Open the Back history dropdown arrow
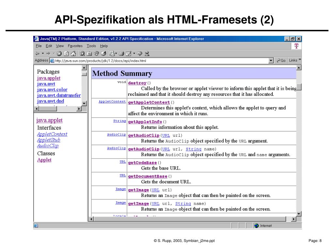The image size is (334, 250). tap(43, 53)
